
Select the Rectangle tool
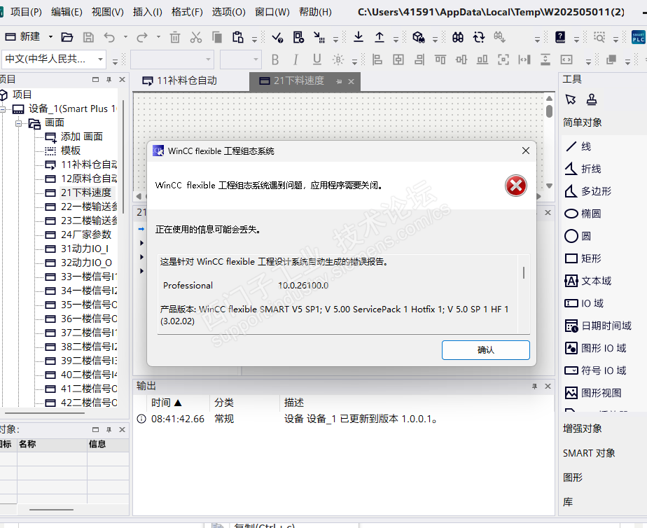point(583,258)
